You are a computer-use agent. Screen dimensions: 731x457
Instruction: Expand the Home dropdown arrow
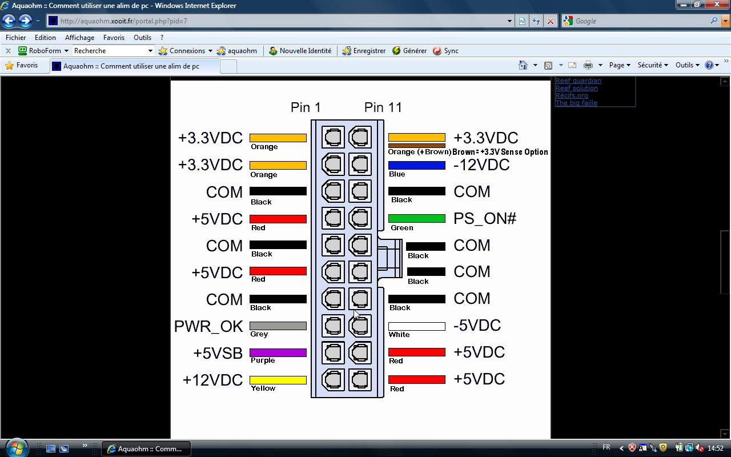[x=535, y=65]
